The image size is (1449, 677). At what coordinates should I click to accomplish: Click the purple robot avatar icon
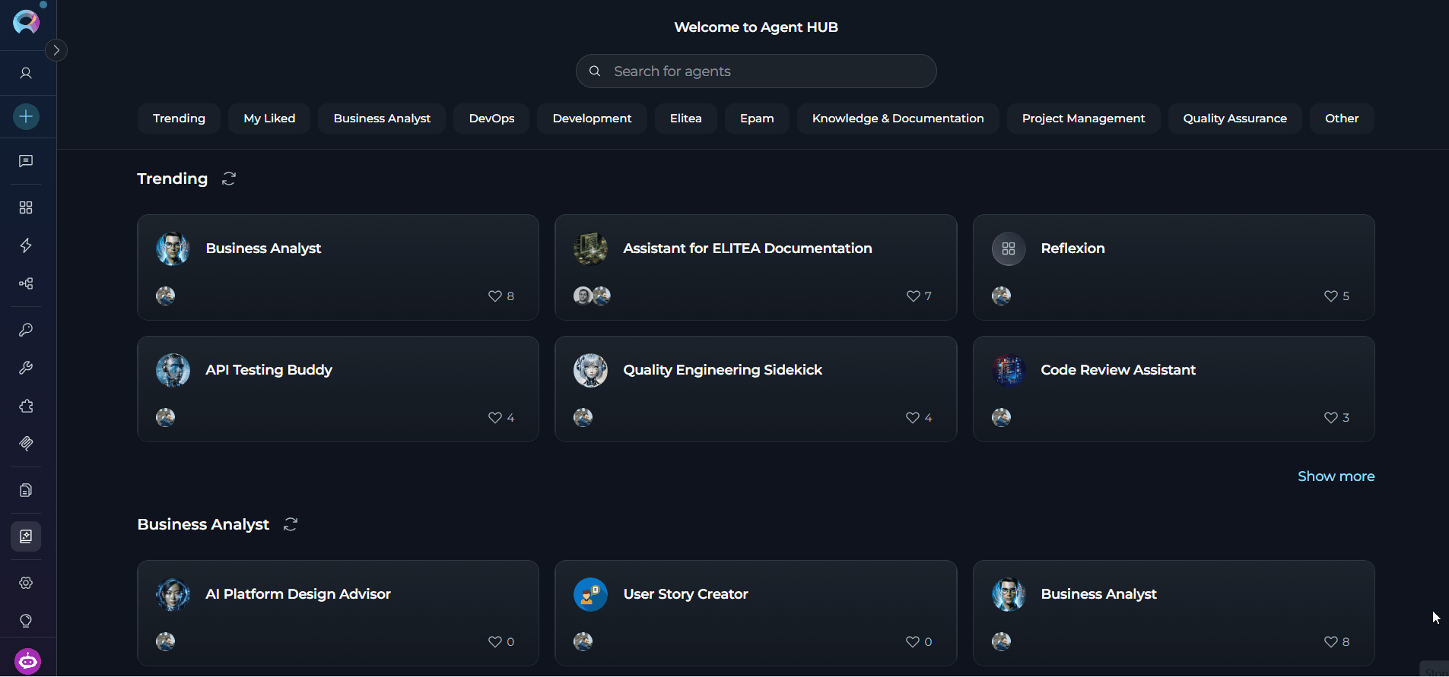27,661
